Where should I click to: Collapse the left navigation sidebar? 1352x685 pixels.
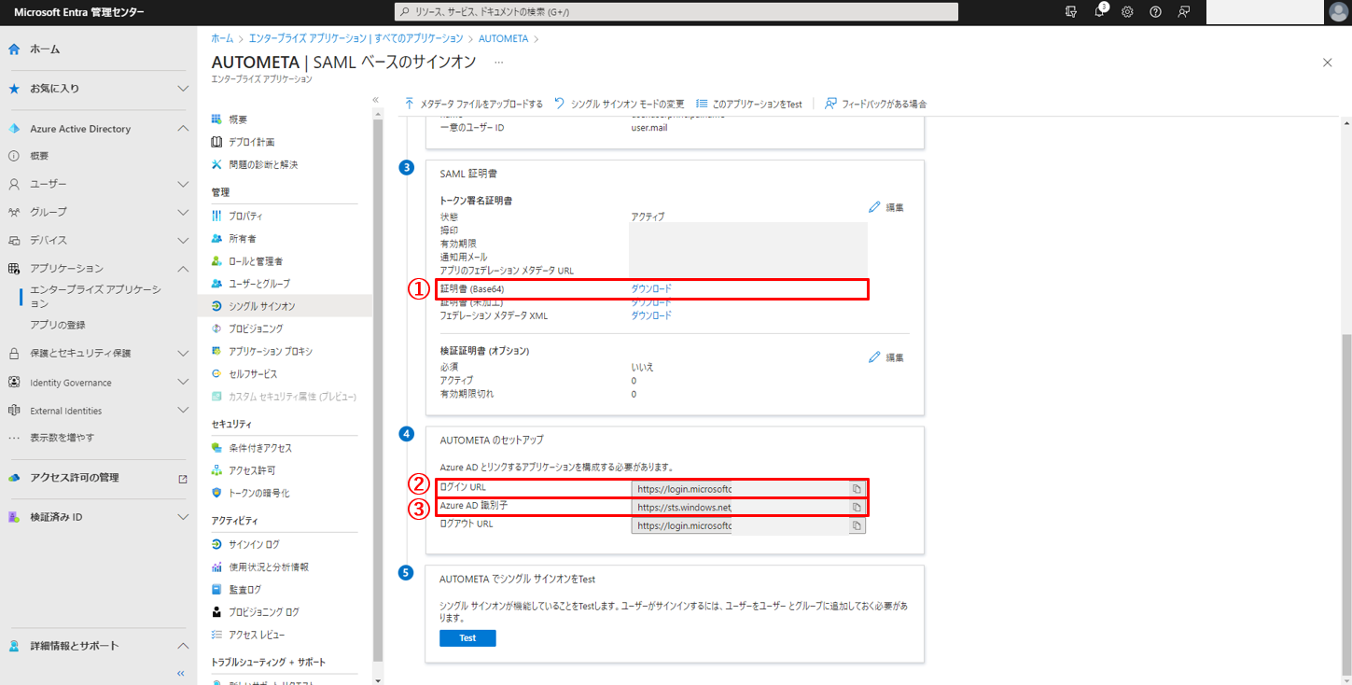[x=181, y=673]
